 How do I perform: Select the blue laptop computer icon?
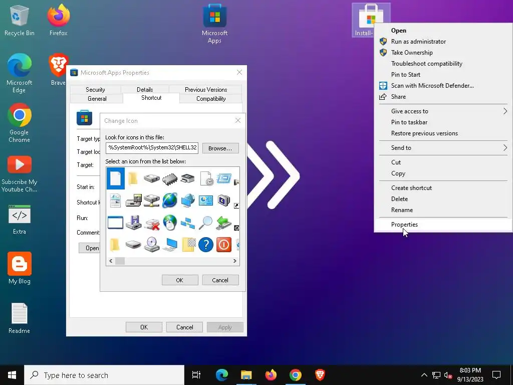click(x=170, y=245)
